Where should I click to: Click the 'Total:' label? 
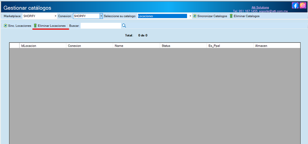tap(129, 35)
